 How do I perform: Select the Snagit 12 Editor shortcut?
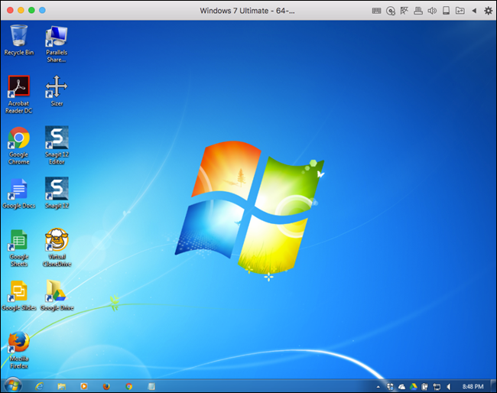click(x=57, y=145)
